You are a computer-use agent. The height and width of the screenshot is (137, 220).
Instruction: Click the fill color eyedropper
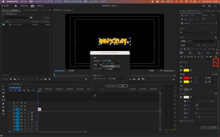point(191,70)
